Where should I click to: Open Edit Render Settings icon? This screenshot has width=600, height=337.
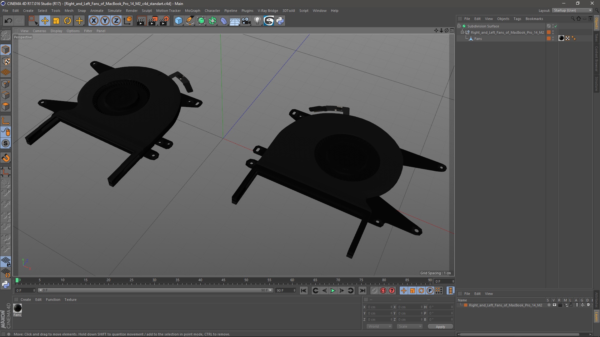point(164,21)
